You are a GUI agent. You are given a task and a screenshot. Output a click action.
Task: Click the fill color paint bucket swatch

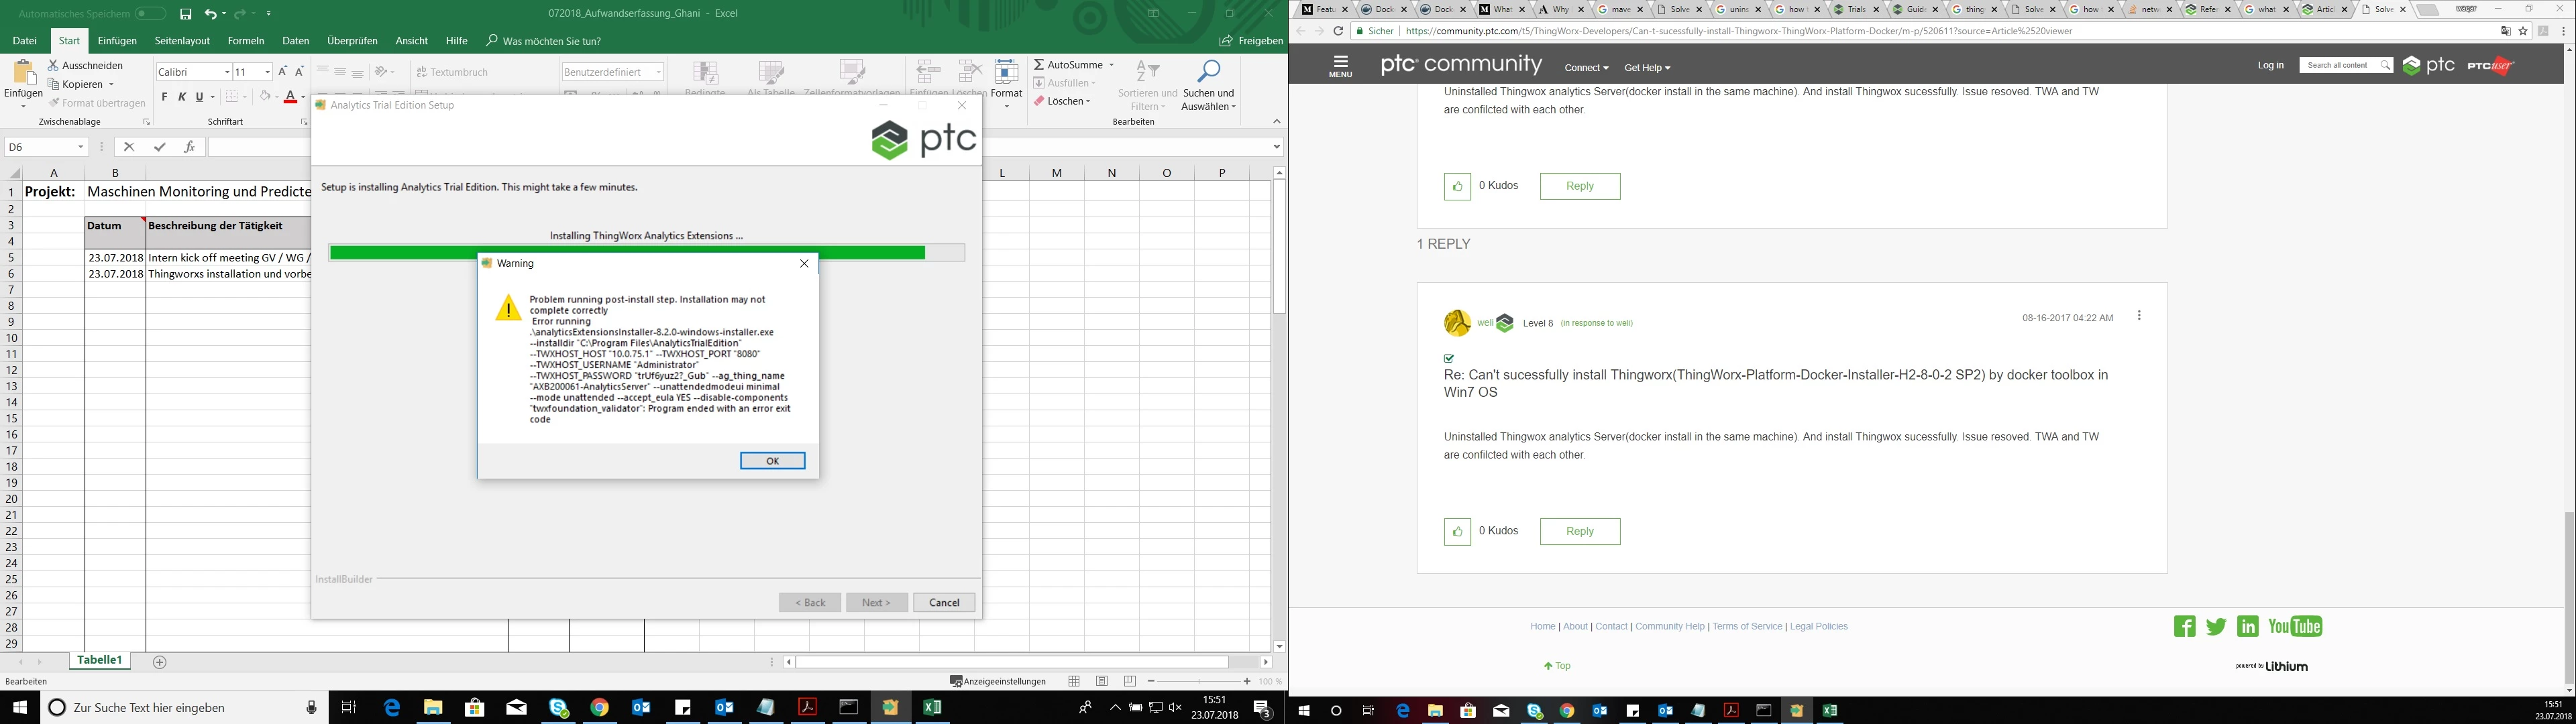[264, 97]
